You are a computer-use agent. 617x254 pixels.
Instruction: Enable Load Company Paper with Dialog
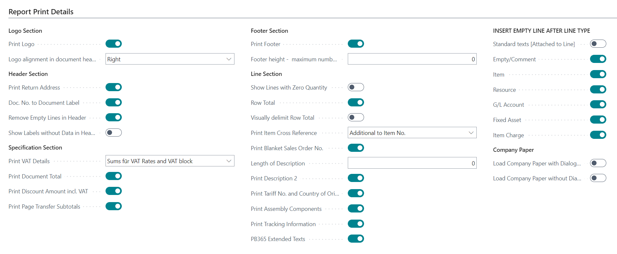598,163
